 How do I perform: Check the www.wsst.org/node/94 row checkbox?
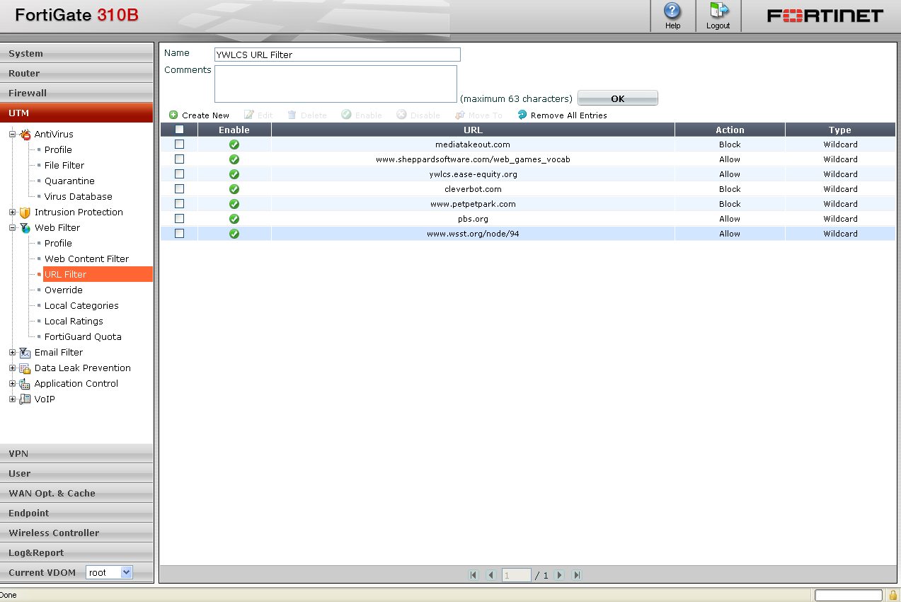tap(179, 233)
